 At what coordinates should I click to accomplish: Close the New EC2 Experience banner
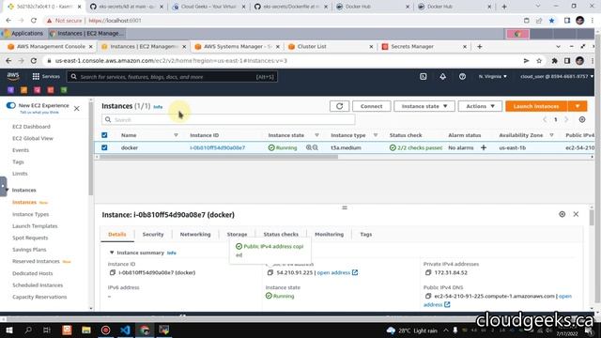click(x=77, y=109)
